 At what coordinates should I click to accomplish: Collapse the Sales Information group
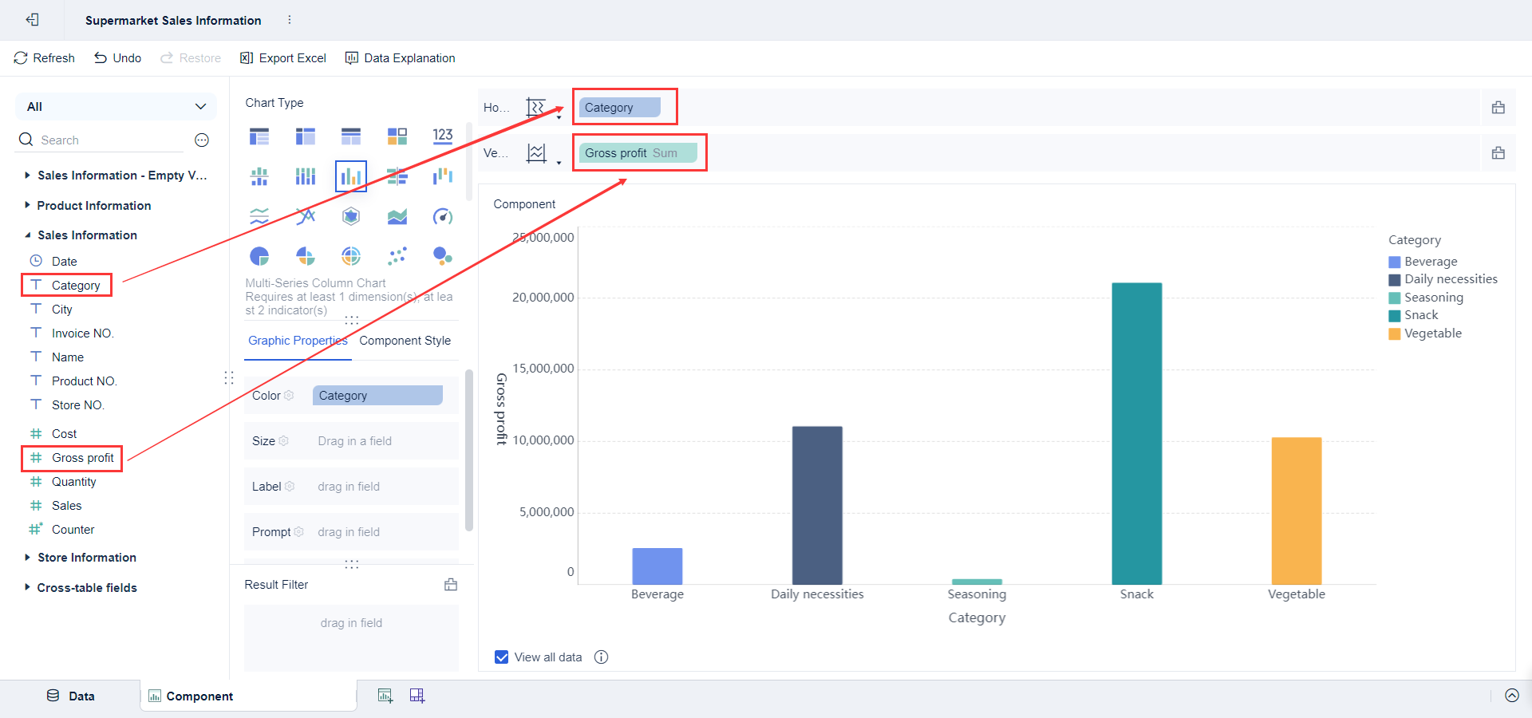point(28,235)
